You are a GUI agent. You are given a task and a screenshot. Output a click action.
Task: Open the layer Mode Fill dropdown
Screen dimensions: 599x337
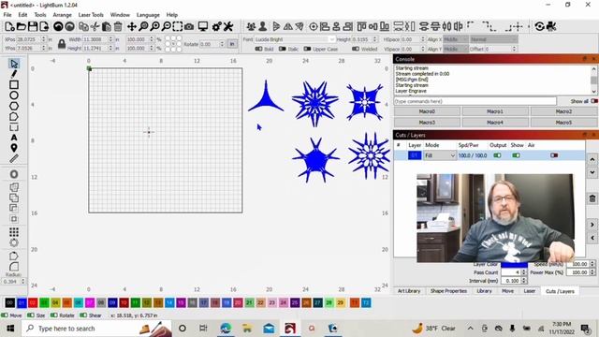click(x=440, y=155)
